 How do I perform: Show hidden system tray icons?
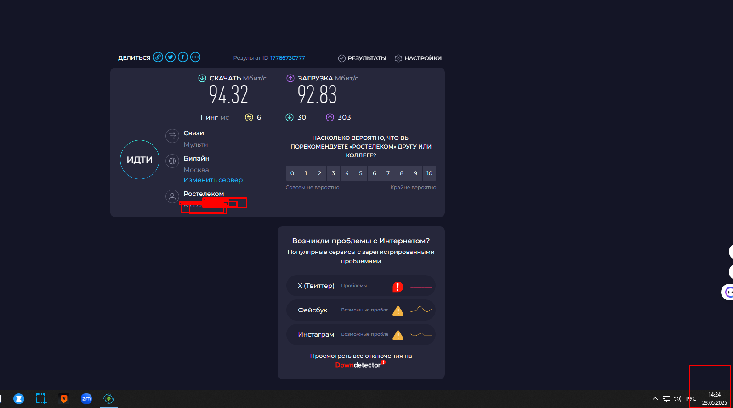[x=655, y=399]
